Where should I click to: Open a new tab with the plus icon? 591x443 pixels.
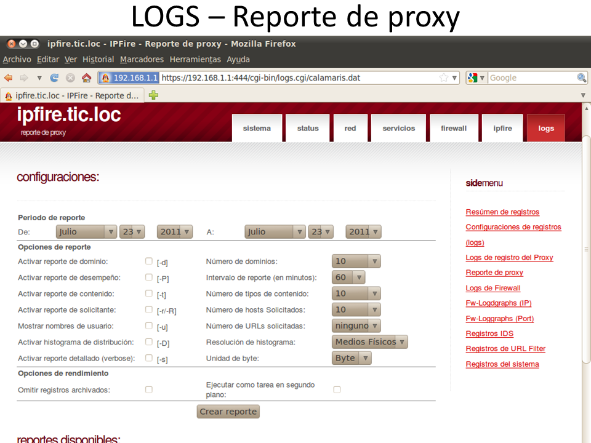point(153,95)
